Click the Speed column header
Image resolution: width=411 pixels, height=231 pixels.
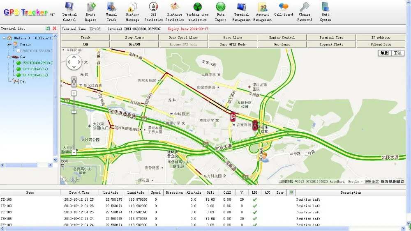tap(156, 192)
